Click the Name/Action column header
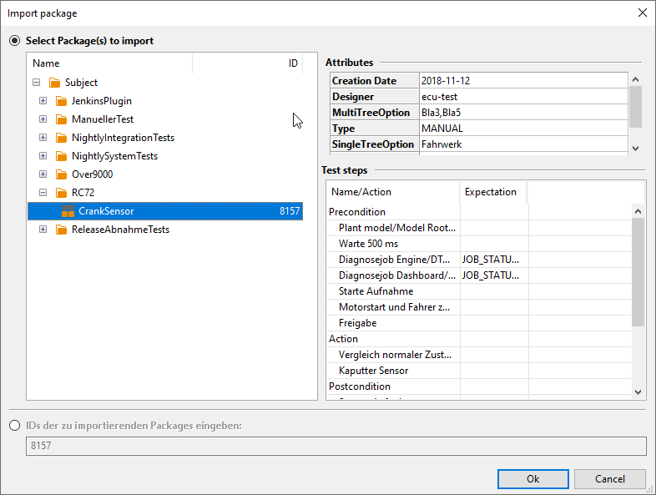Viewport: 656px width, 495px height. (x=393, y=192)
